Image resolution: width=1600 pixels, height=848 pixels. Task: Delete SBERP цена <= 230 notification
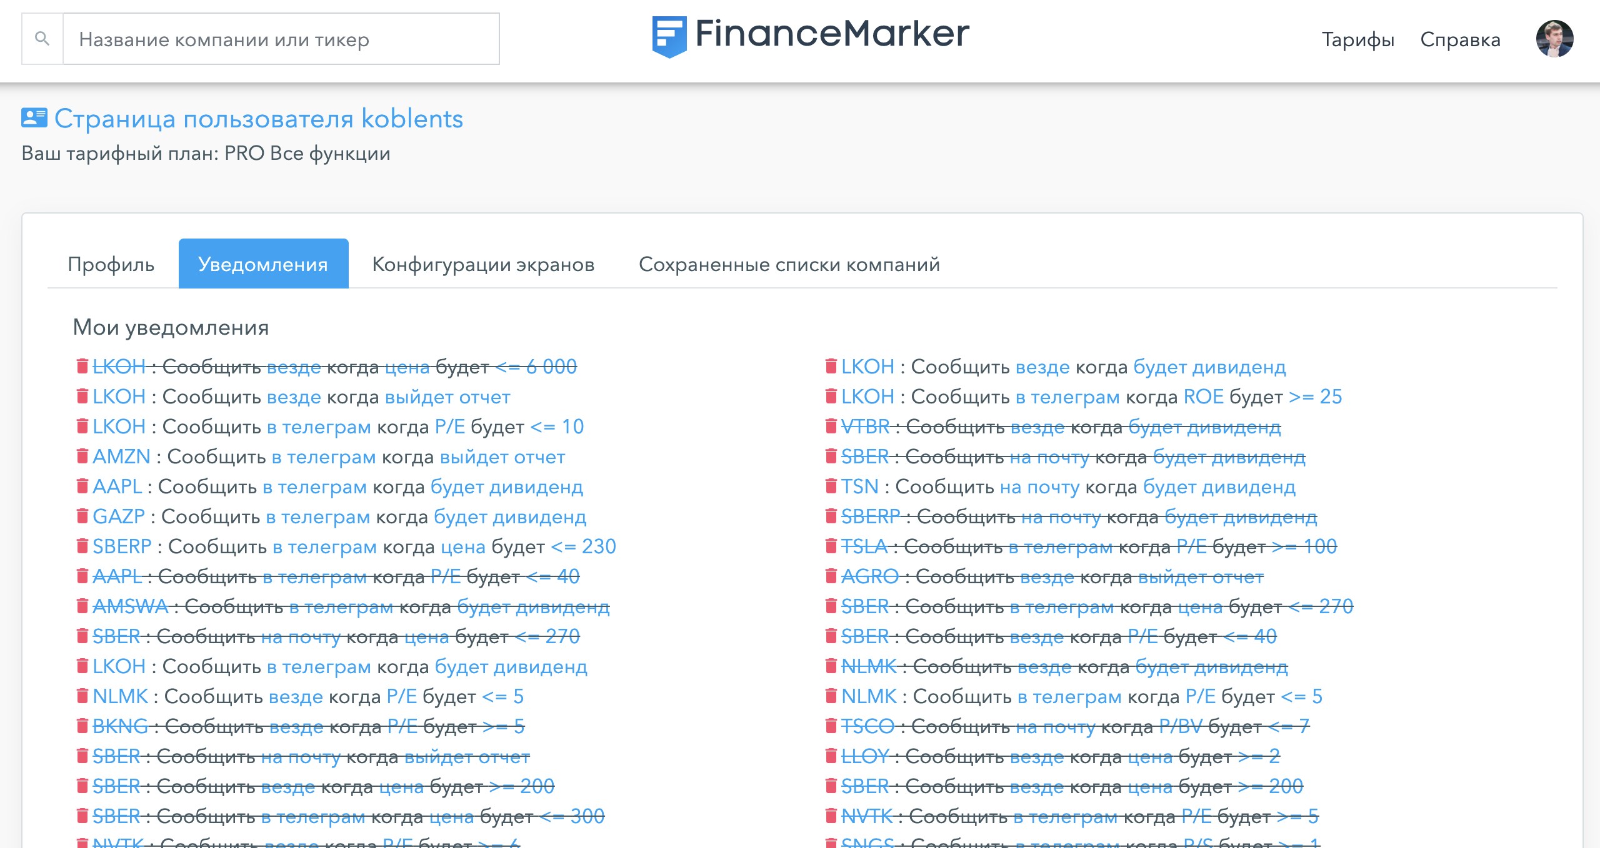tap(82, 546)
